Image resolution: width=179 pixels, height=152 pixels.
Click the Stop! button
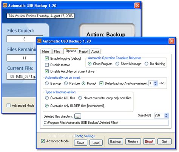pyautogui.click(x=149, y=141)
